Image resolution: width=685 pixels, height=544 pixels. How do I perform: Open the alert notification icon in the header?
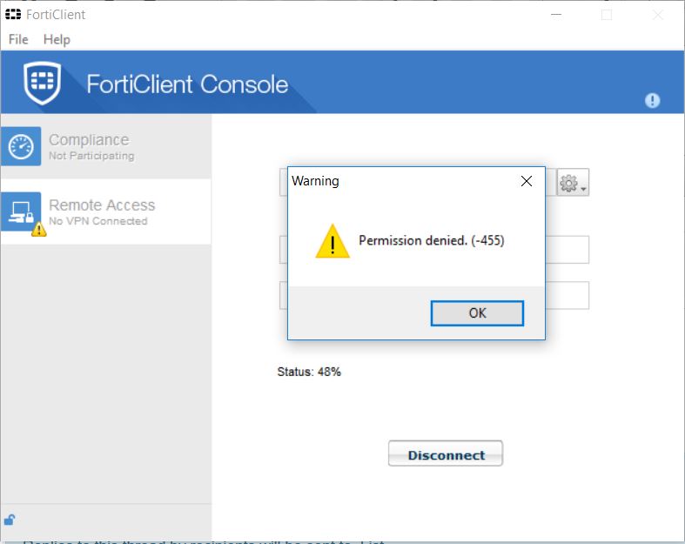652,101
